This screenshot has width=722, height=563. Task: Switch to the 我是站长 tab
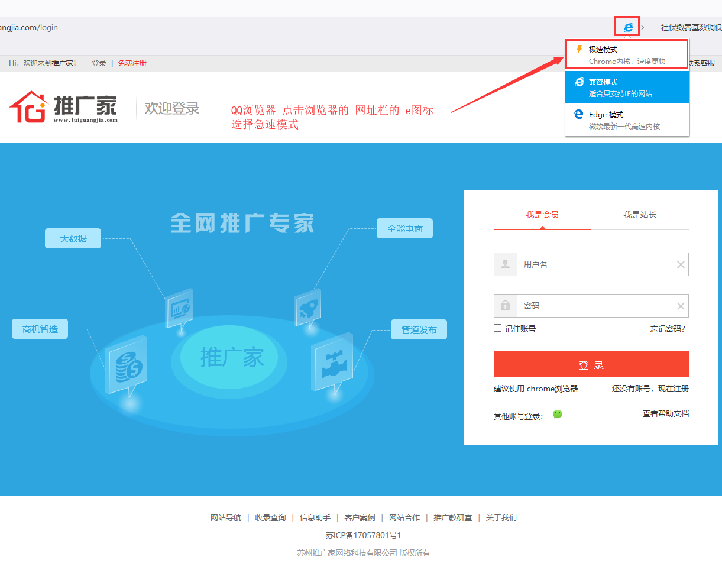[x=640, y=215]
